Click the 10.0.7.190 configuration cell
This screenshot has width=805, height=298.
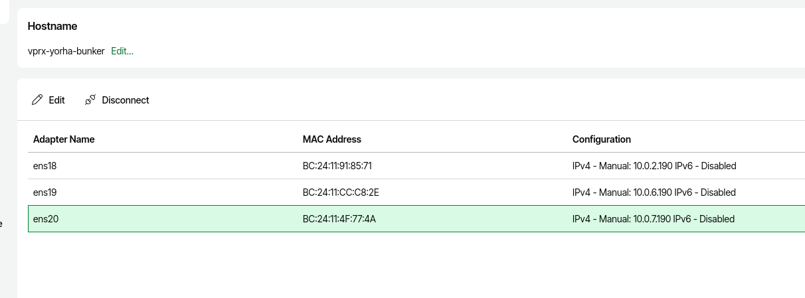click(x=654, y=219)
